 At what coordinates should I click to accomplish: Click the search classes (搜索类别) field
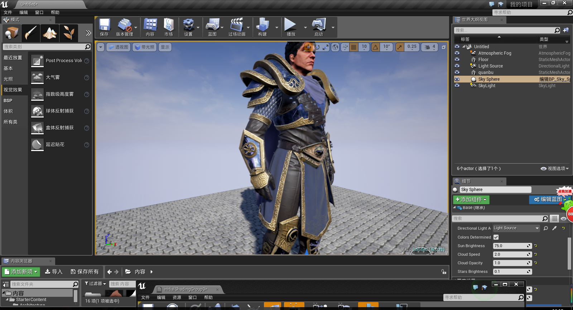(47, 47)
